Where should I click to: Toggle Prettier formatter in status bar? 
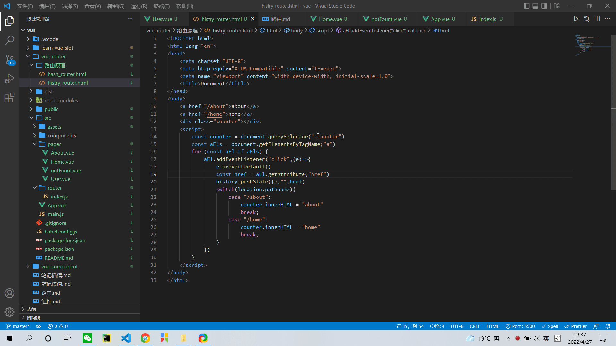click(x=576, y=326)
